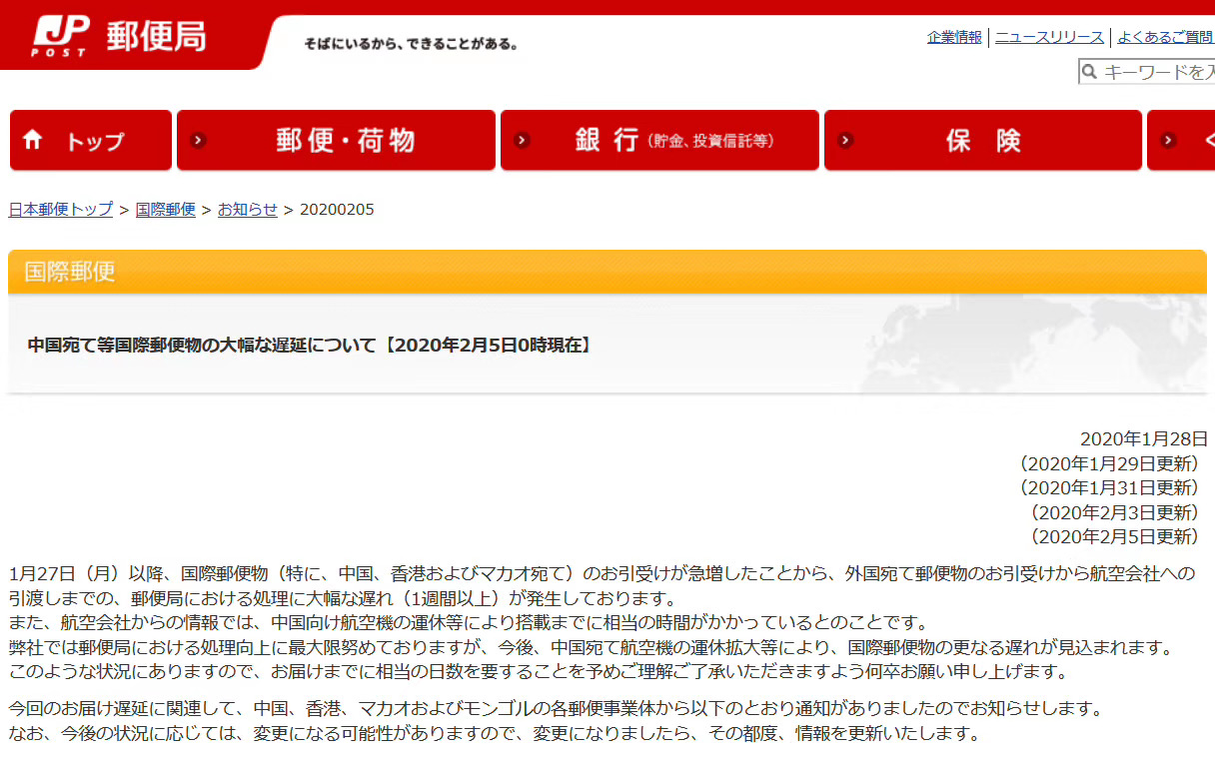Select the 国際郵便 orange section header

point(607,272)
